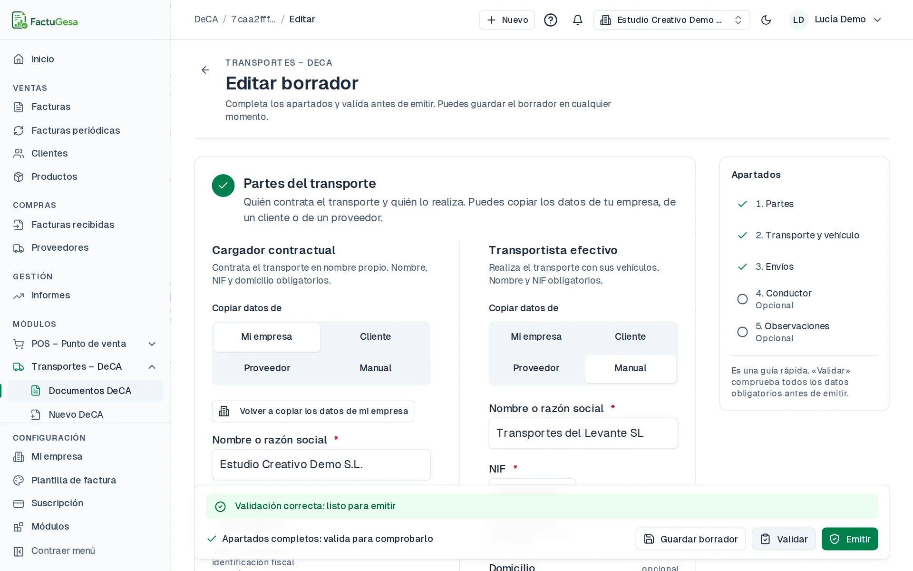Image resolution: width=913 pixels, height=571 pixels.
Task: Open Nuevo DeCA in sidebar
Action: click(x=86, y=414)
